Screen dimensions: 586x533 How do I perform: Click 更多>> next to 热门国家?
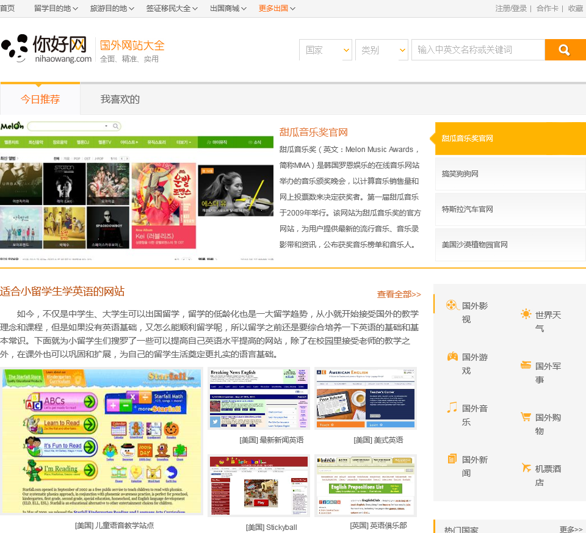(x=571, y=529)
